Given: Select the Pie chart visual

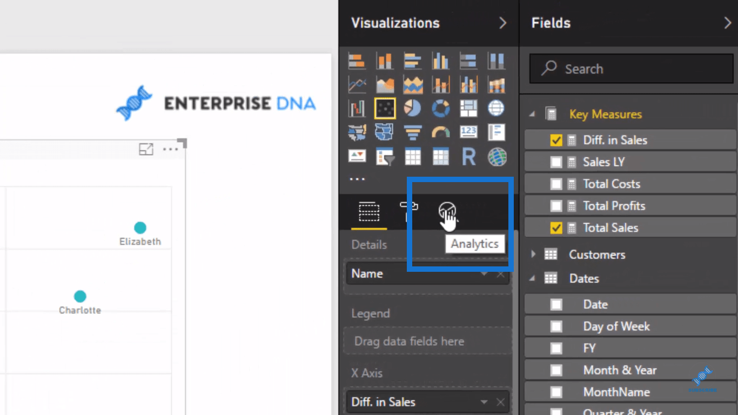Looking at the screenshot, I should tap(413, 109).
